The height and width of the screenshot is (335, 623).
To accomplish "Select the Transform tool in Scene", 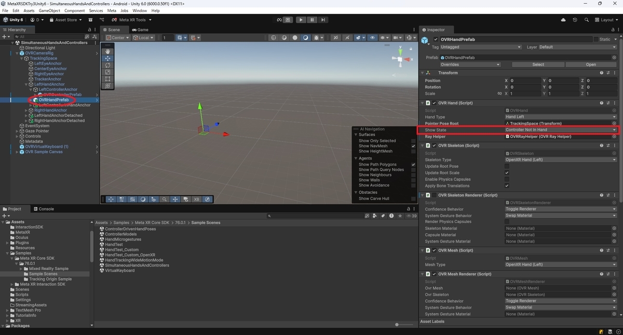I will click(107, 85).
